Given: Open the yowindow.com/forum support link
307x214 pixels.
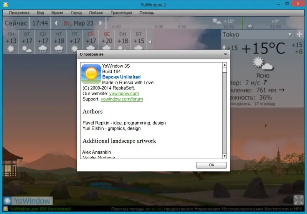Looking at the screenshot, I should click(x=122, y=99).
